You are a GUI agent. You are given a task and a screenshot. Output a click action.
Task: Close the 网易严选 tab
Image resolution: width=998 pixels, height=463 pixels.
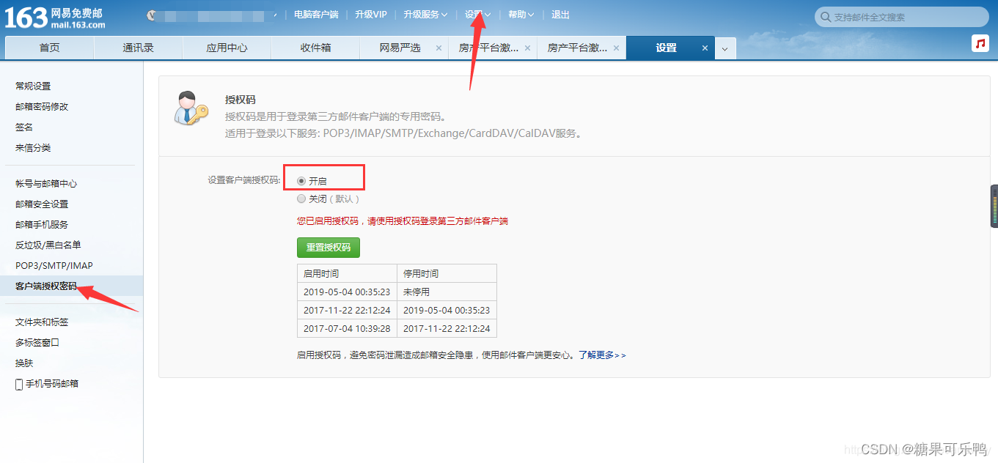coord(439,48)
